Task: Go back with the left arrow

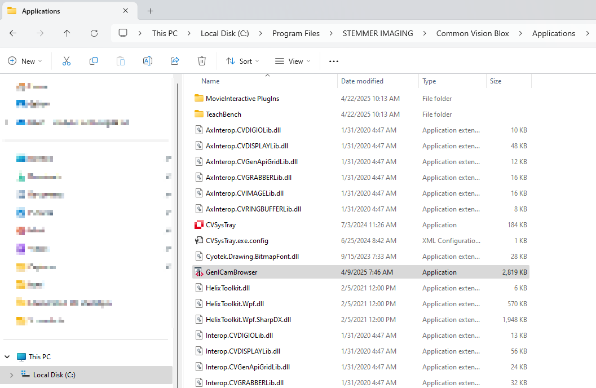Action: (x=13, y=33)
